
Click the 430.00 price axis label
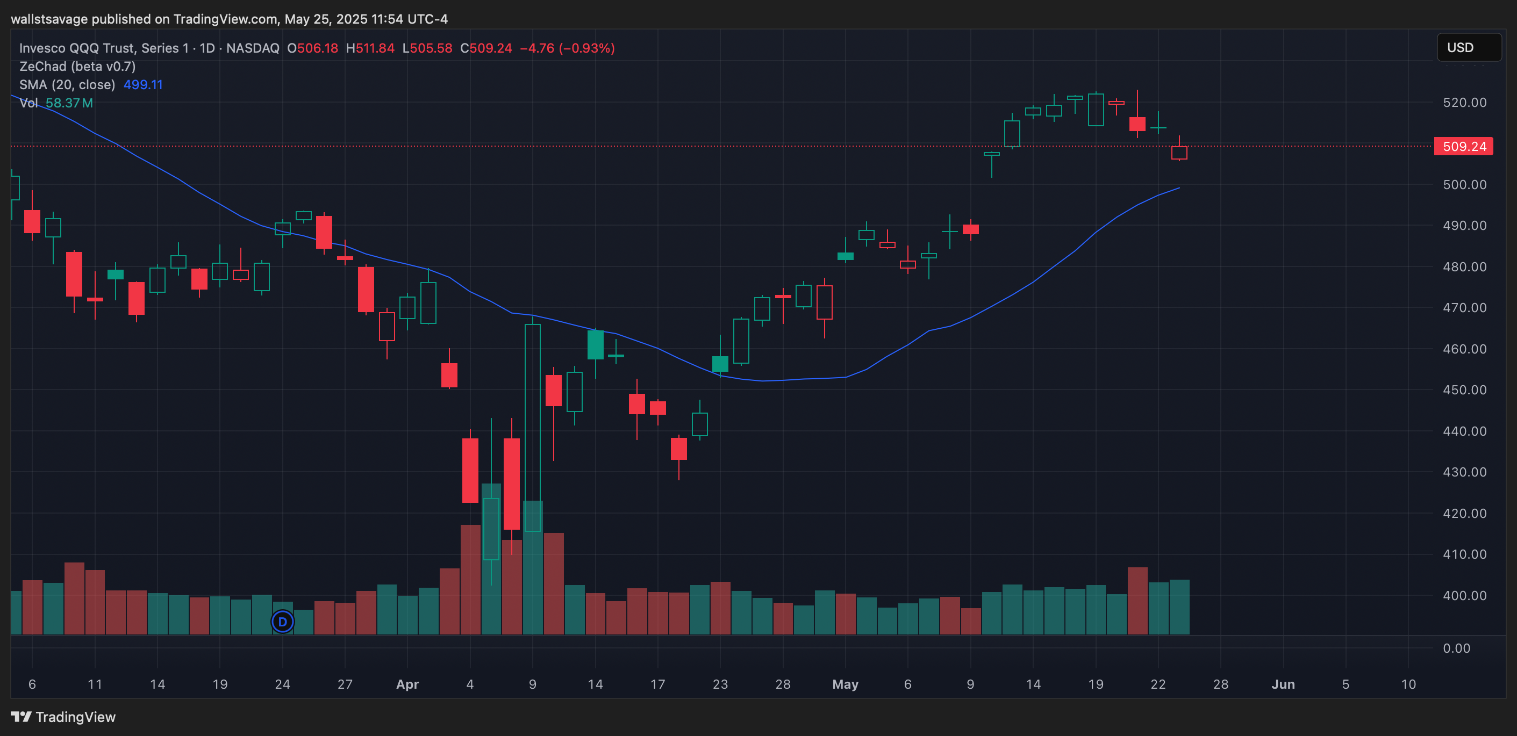(1465, 472)
